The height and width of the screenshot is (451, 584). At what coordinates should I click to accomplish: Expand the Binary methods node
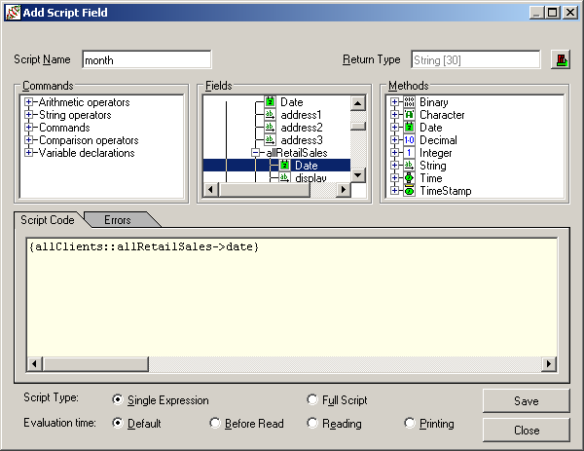(395, 101)
